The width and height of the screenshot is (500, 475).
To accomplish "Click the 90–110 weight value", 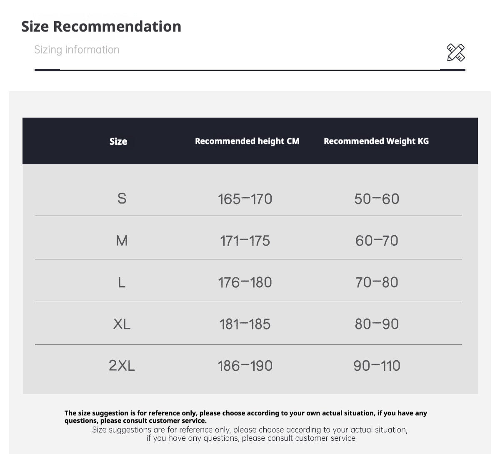I will (x=377, y=366).
